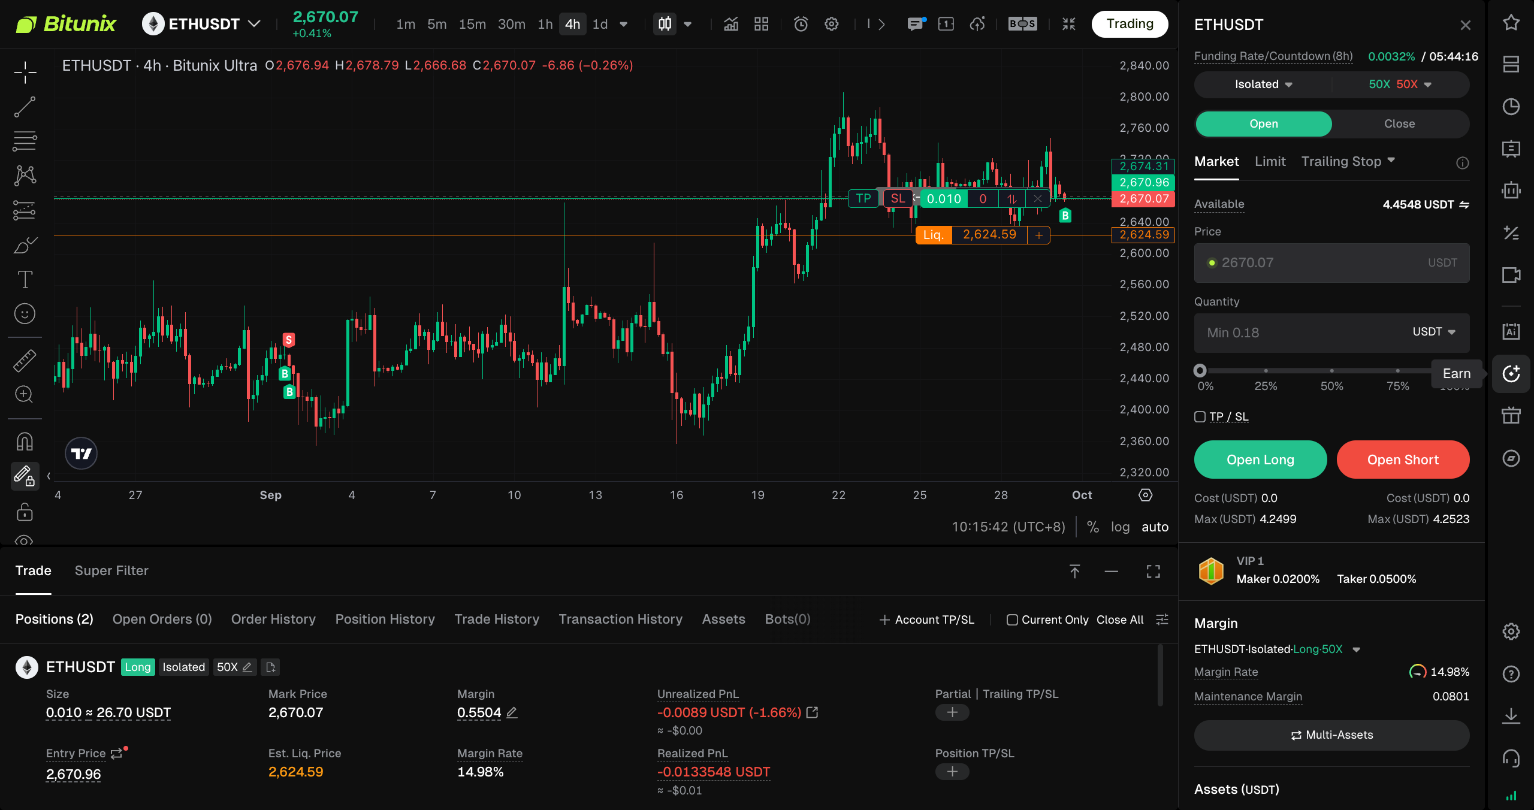1534x810 pixels.
Task: Toggle the auto scale option
Action: [1155, 527]
